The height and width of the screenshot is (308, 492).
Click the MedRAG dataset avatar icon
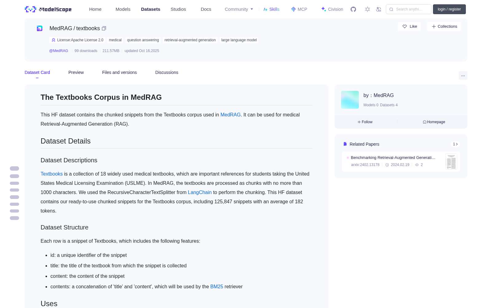pos(40,28)
